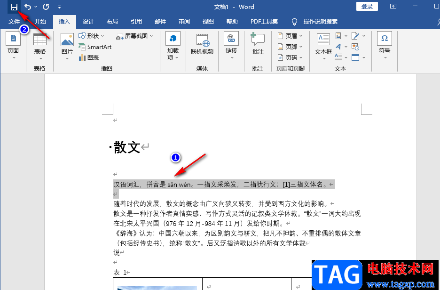Switch to the PDF工具集 tab
440x290 pixels.
tap(264, 22)
